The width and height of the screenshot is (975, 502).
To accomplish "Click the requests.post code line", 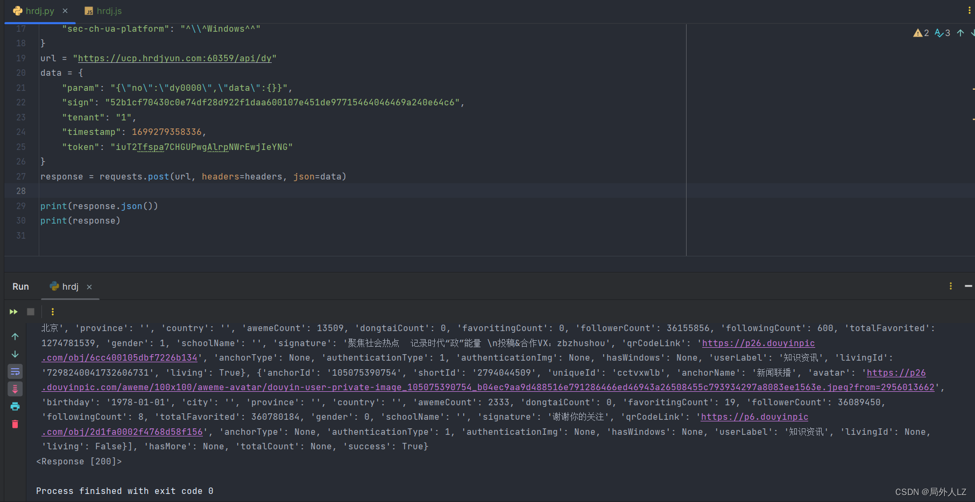I will 193,176.
